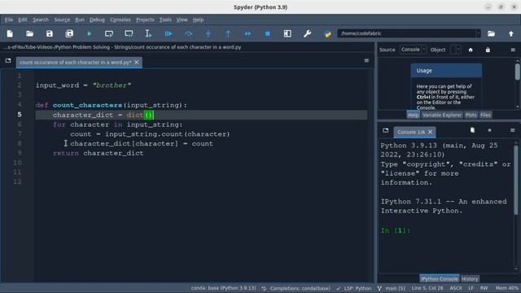The height and width of the screenshot is (293, 521).
Task: Run file with the green play button
Action: pos(89,33)
